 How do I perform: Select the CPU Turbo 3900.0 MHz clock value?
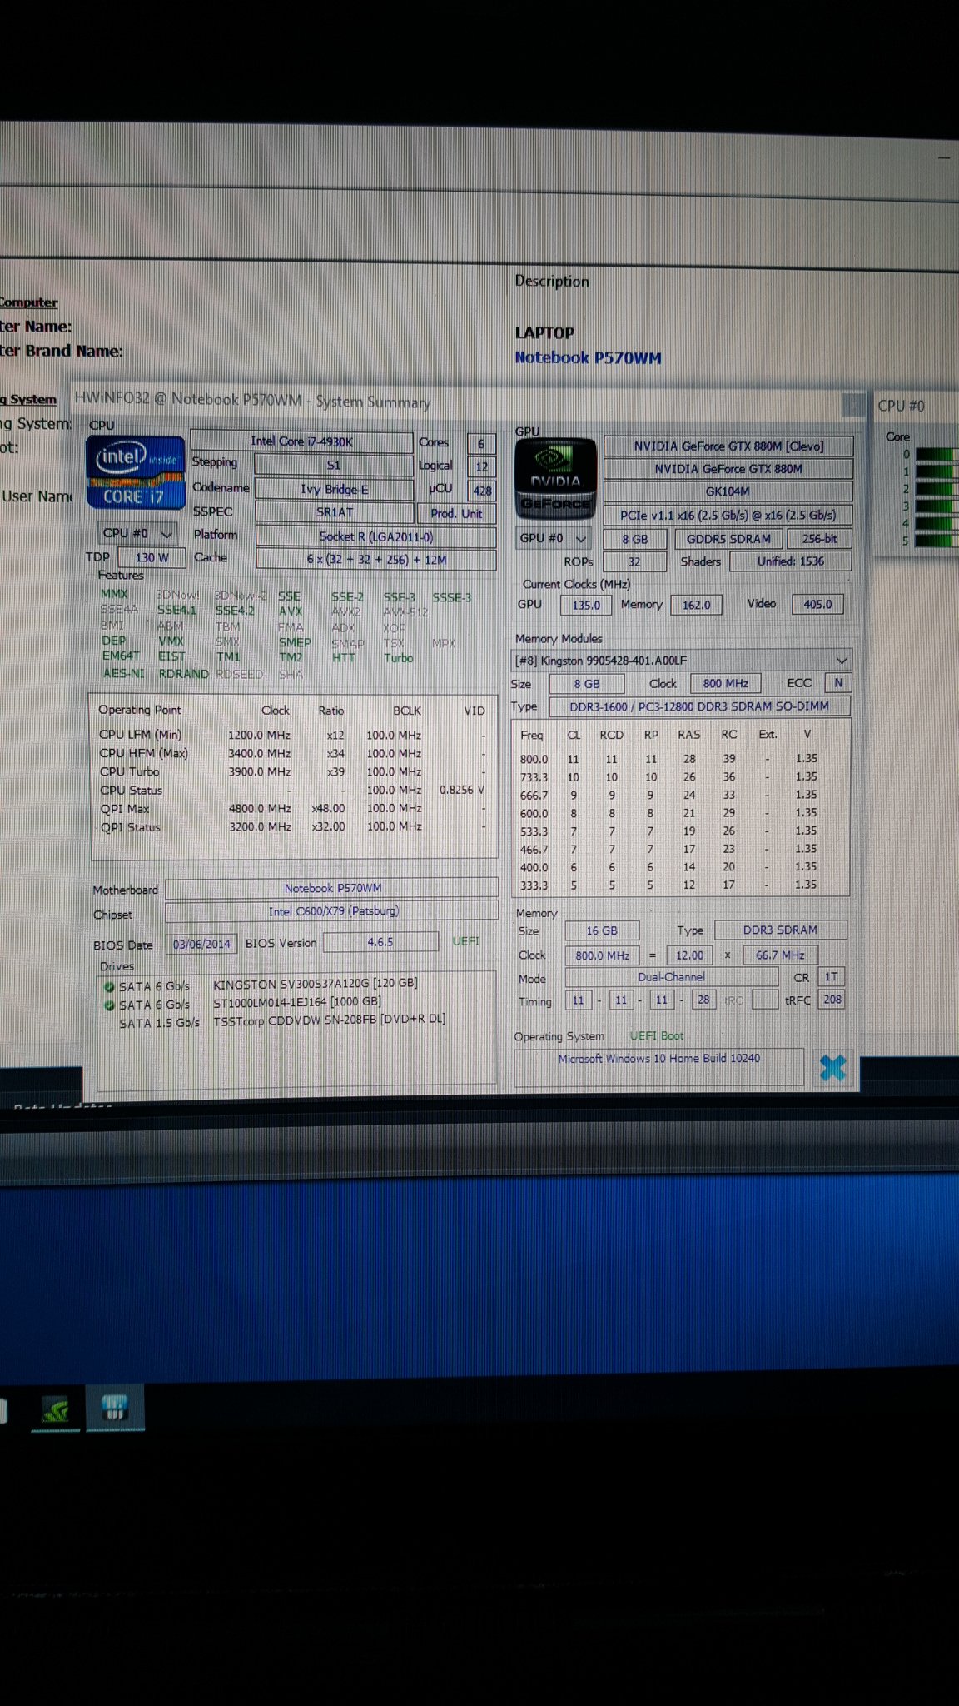pos(260,772)
